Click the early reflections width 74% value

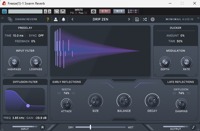tap(66, 93)
